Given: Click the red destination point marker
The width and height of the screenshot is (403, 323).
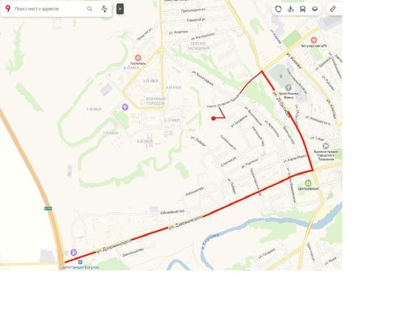Looking at the screenshot, I should pyautogui.click(x=214, y=118).
